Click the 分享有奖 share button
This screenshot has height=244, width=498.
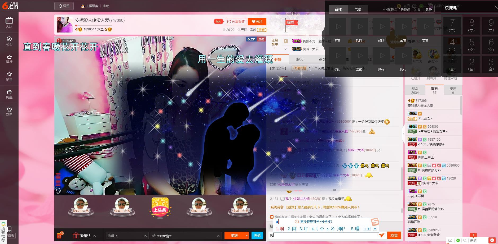coord(236,22)
